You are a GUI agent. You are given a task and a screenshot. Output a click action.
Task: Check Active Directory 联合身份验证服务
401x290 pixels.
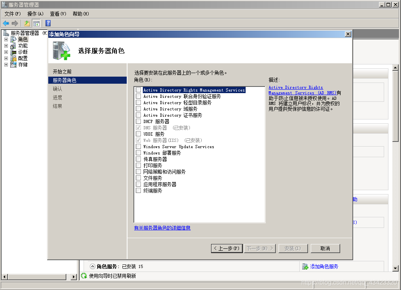click(139, 96)
